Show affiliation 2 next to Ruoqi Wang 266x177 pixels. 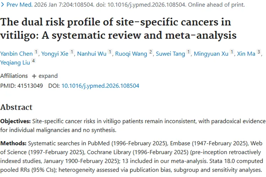pos(151,53)
